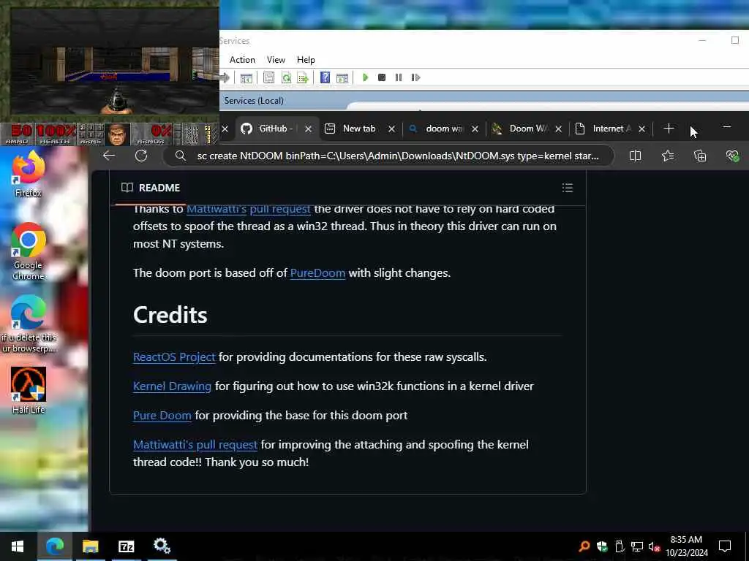Export list icon in Services toolbar

[x=303, y=77]
